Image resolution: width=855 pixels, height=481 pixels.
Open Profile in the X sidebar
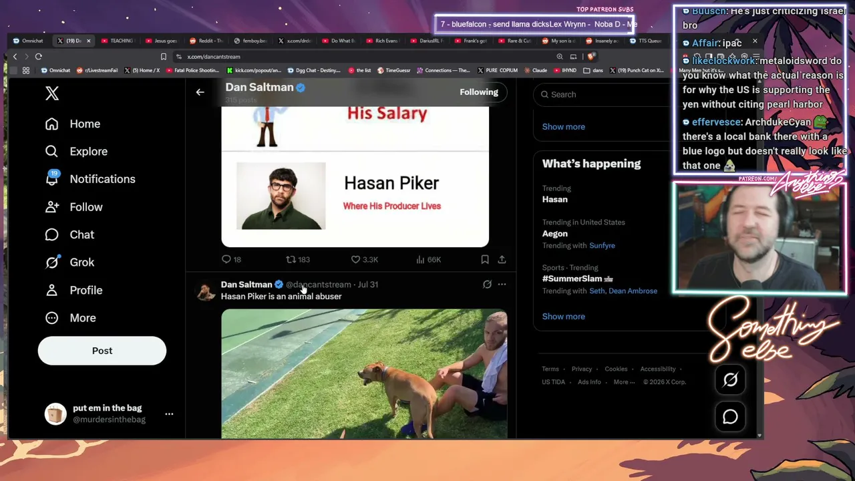point(73,290)
